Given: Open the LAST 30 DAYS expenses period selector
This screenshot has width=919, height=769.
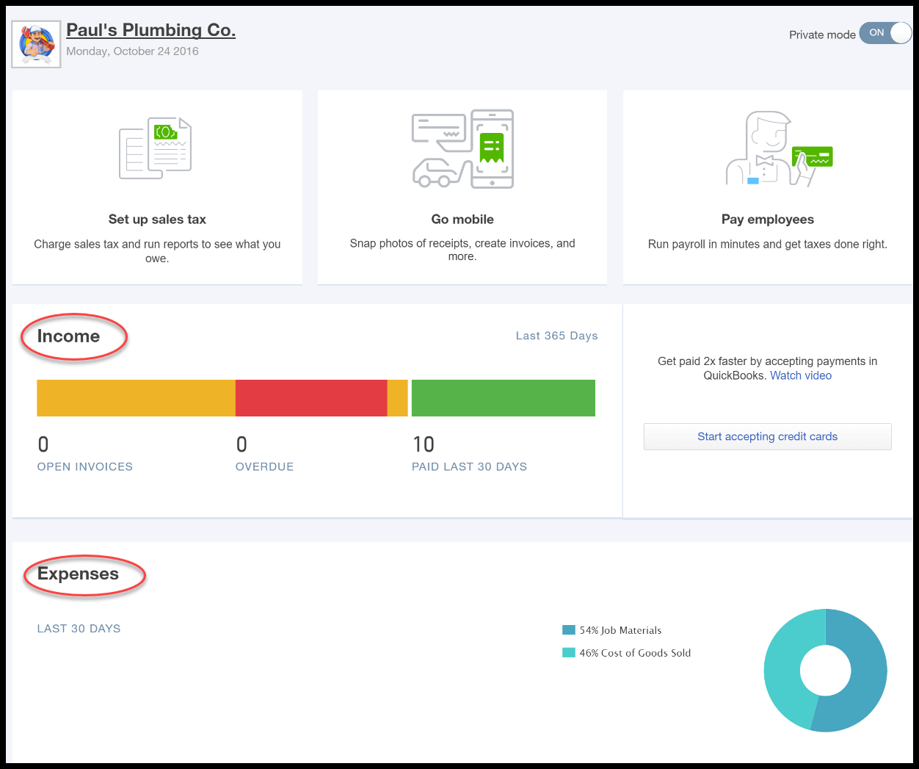Looking at the screenshot, I should [79, 629].
